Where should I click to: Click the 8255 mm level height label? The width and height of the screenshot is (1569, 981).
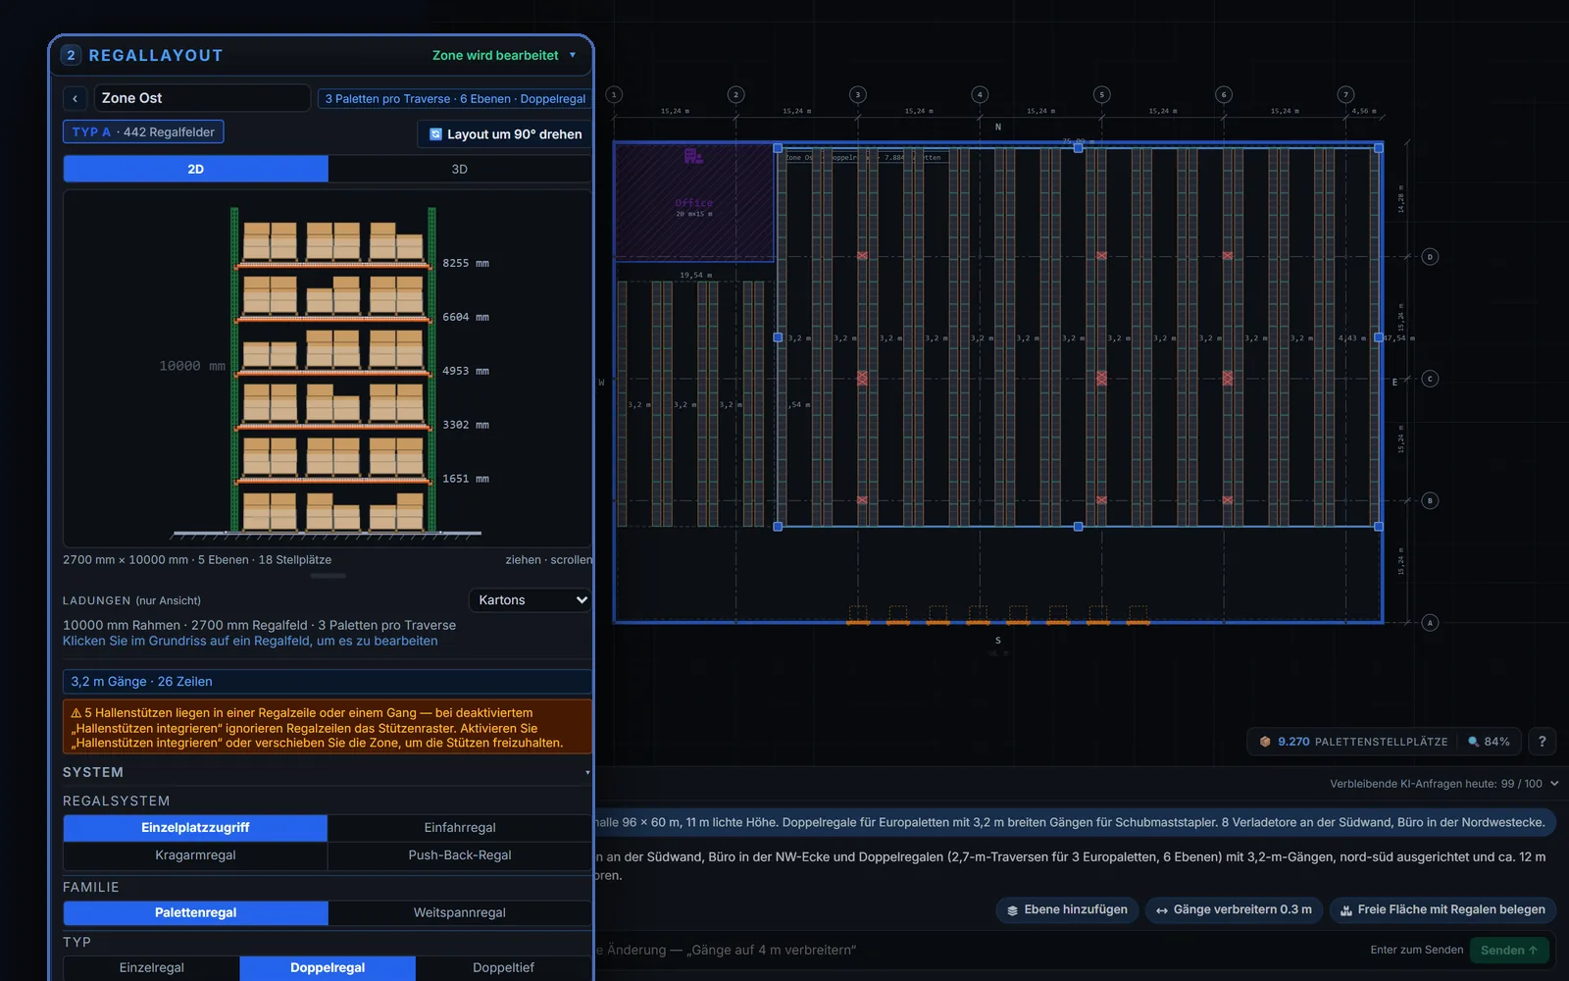[x=466, y=264]
